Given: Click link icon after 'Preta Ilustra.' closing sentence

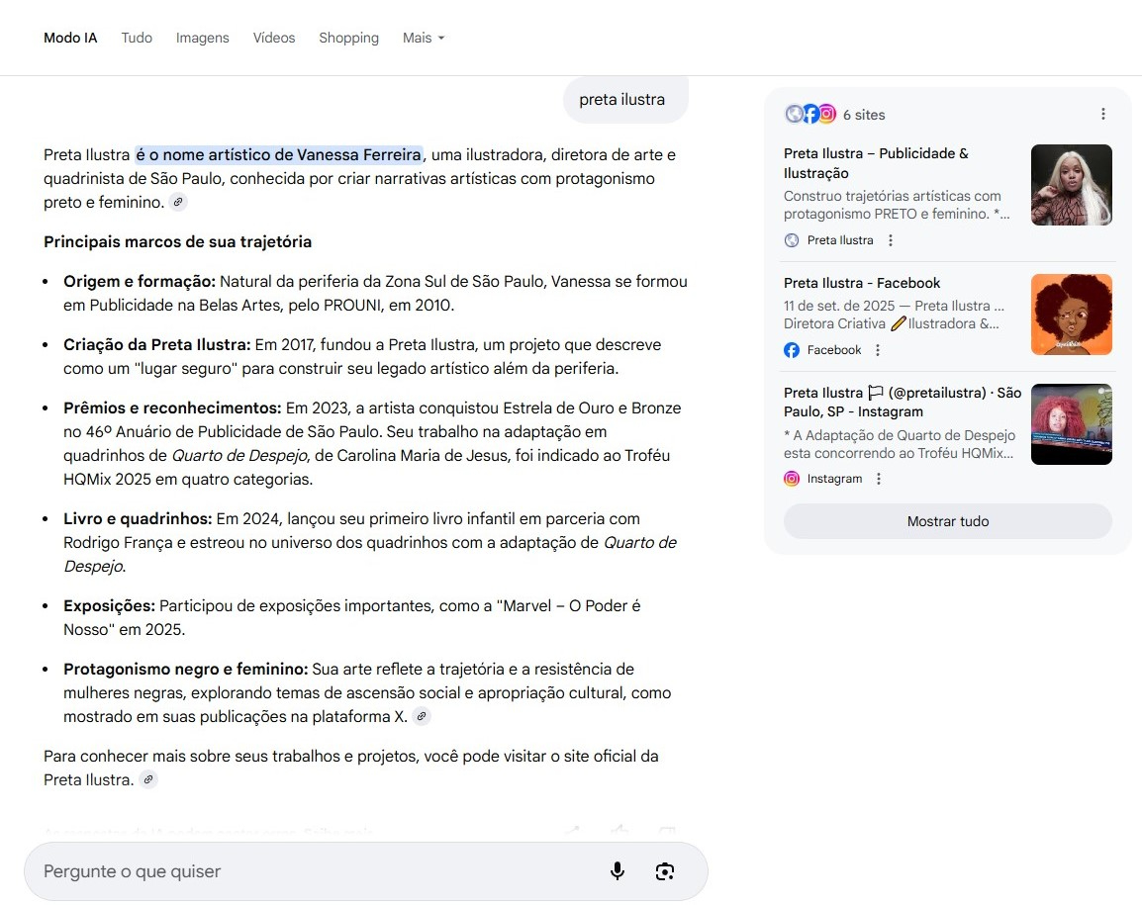Looking at the screenshot, I should click(x=148, y=780).
